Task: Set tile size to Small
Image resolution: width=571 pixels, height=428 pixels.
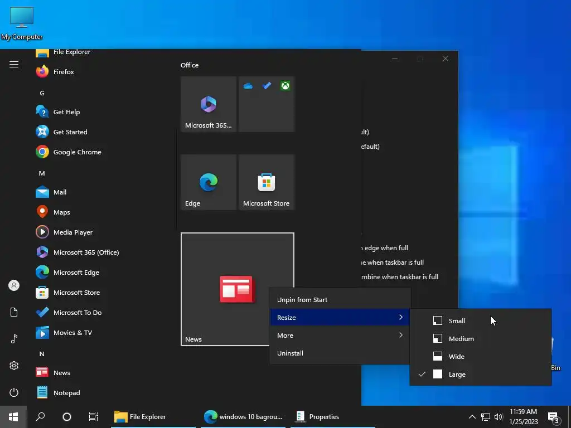Action: tap(480, 320)
